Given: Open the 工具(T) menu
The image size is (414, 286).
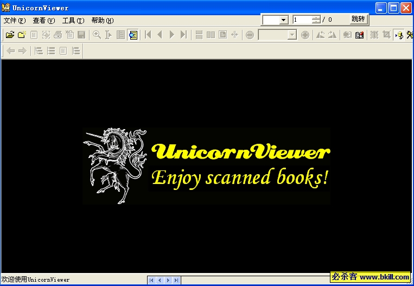Looking at the screenshot, I should [73, 20].
